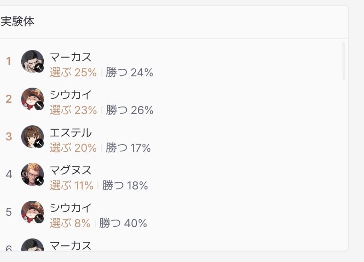This screenshot has width=364, height=262.
Task: Click rank number 3 in list
Action: click(9, 137)
